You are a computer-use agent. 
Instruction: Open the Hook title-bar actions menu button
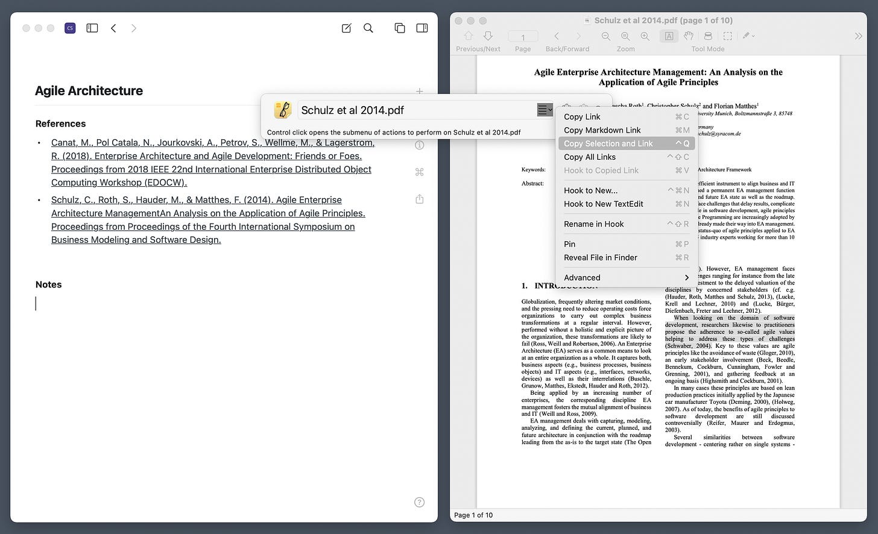545,110
